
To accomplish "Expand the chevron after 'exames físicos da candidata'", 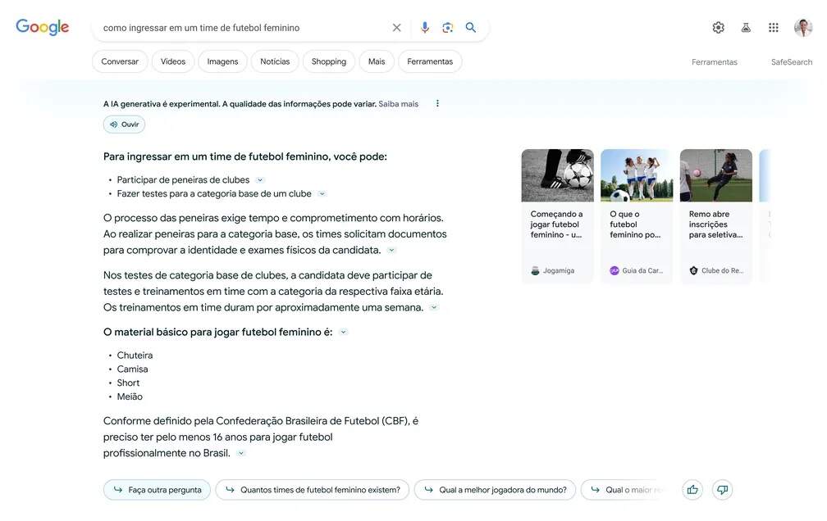I will click(391, 250).
